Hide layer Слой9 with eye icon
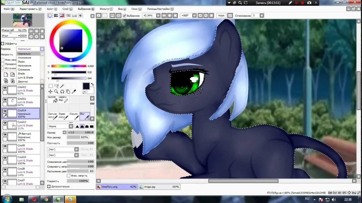 click(x=5, y=146)
